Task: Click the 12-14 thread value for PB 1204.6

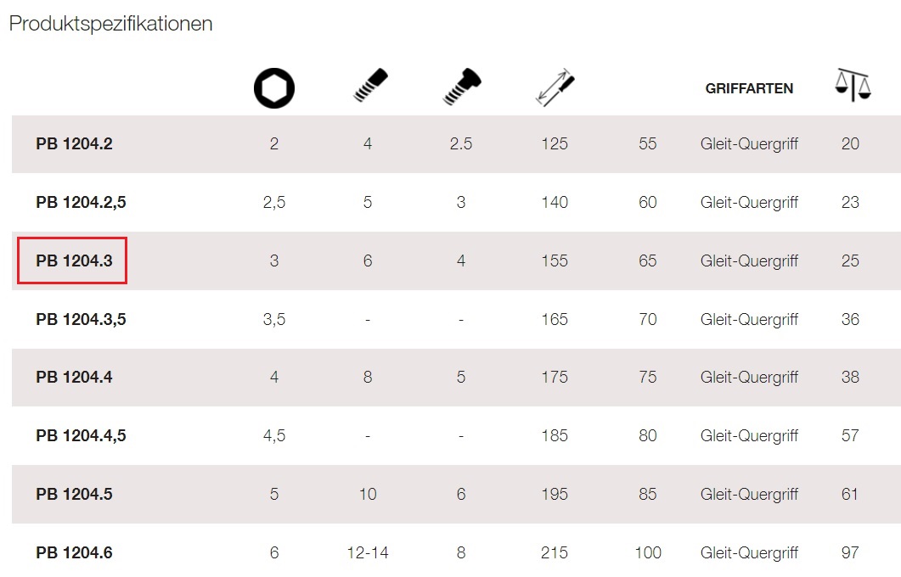Action: pos(368,553)
